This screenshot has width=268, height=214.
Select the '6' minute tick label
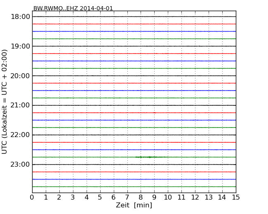pos(113,198)
